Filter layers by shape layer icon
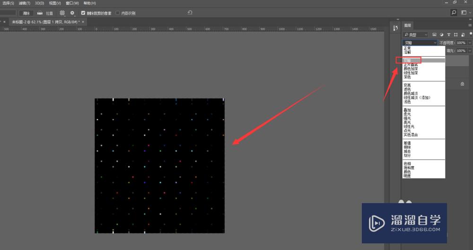 click(x=456, y=35)
